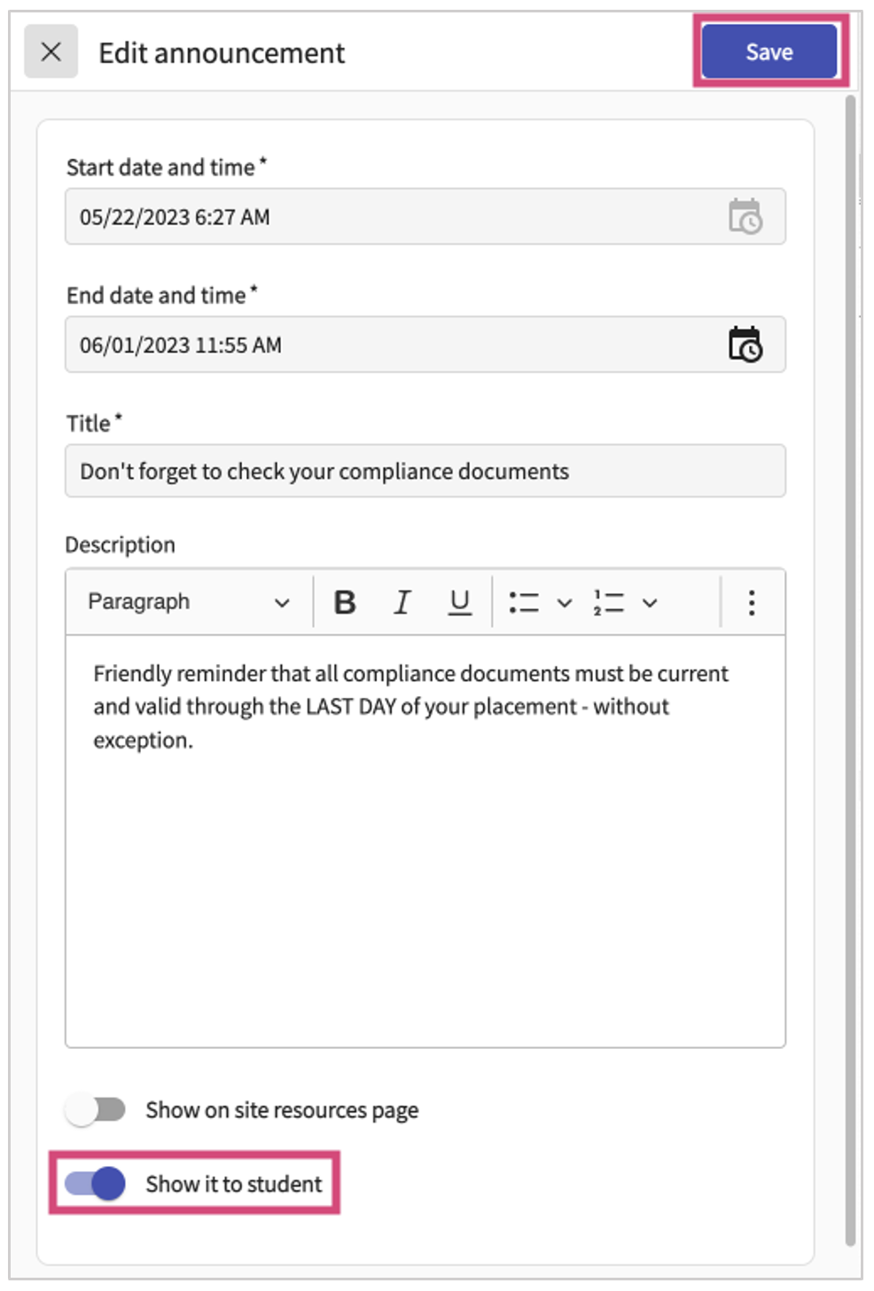Apply italic formatting to the description text
Viewport: 874px width, 1291px height.
point(402,602)
